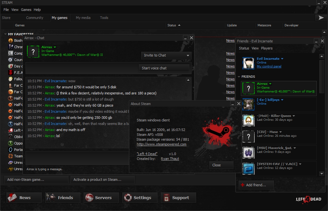Viewport: 328px width, 211px height.
Task: Click the Add friend button
Action: coord(256,185)
